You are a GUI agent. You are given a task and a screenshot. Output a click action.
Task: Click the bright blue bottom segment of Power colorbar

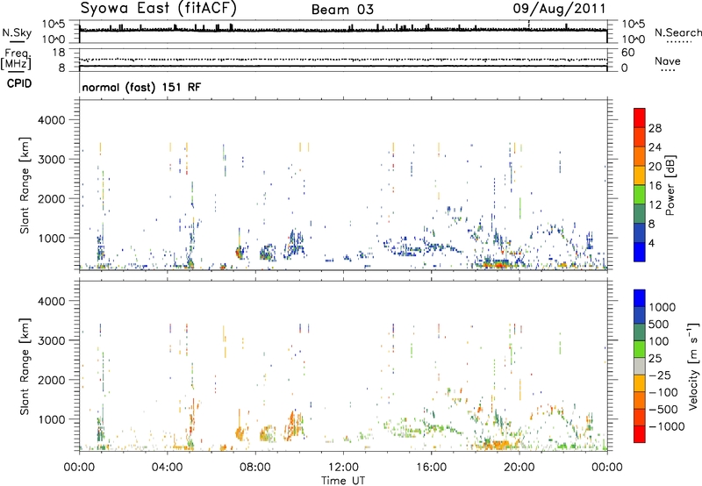[x=640, y=252]
